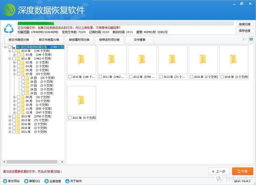The width and height of the screenshot is (256, 185).
Task: Switch to list view icon
Action: [x=244, y=39]
